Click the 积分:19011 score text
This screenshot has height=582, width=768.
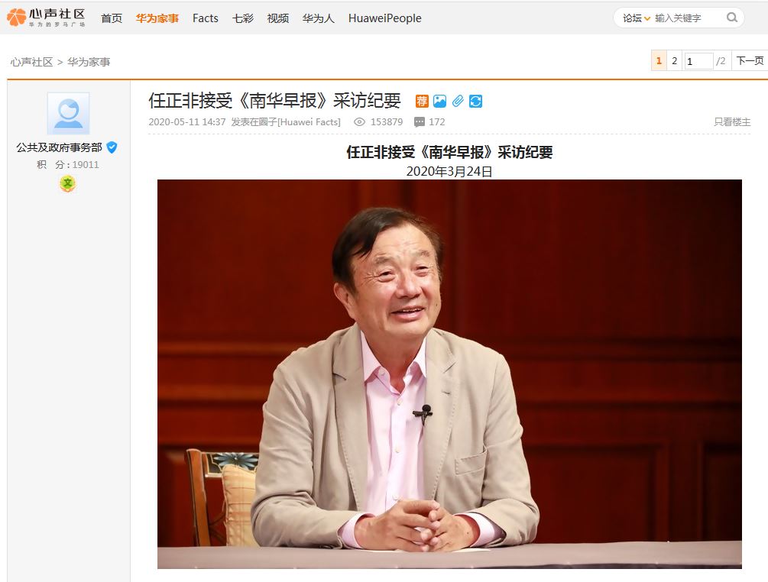pyautogui.click(x=67, y=164)
